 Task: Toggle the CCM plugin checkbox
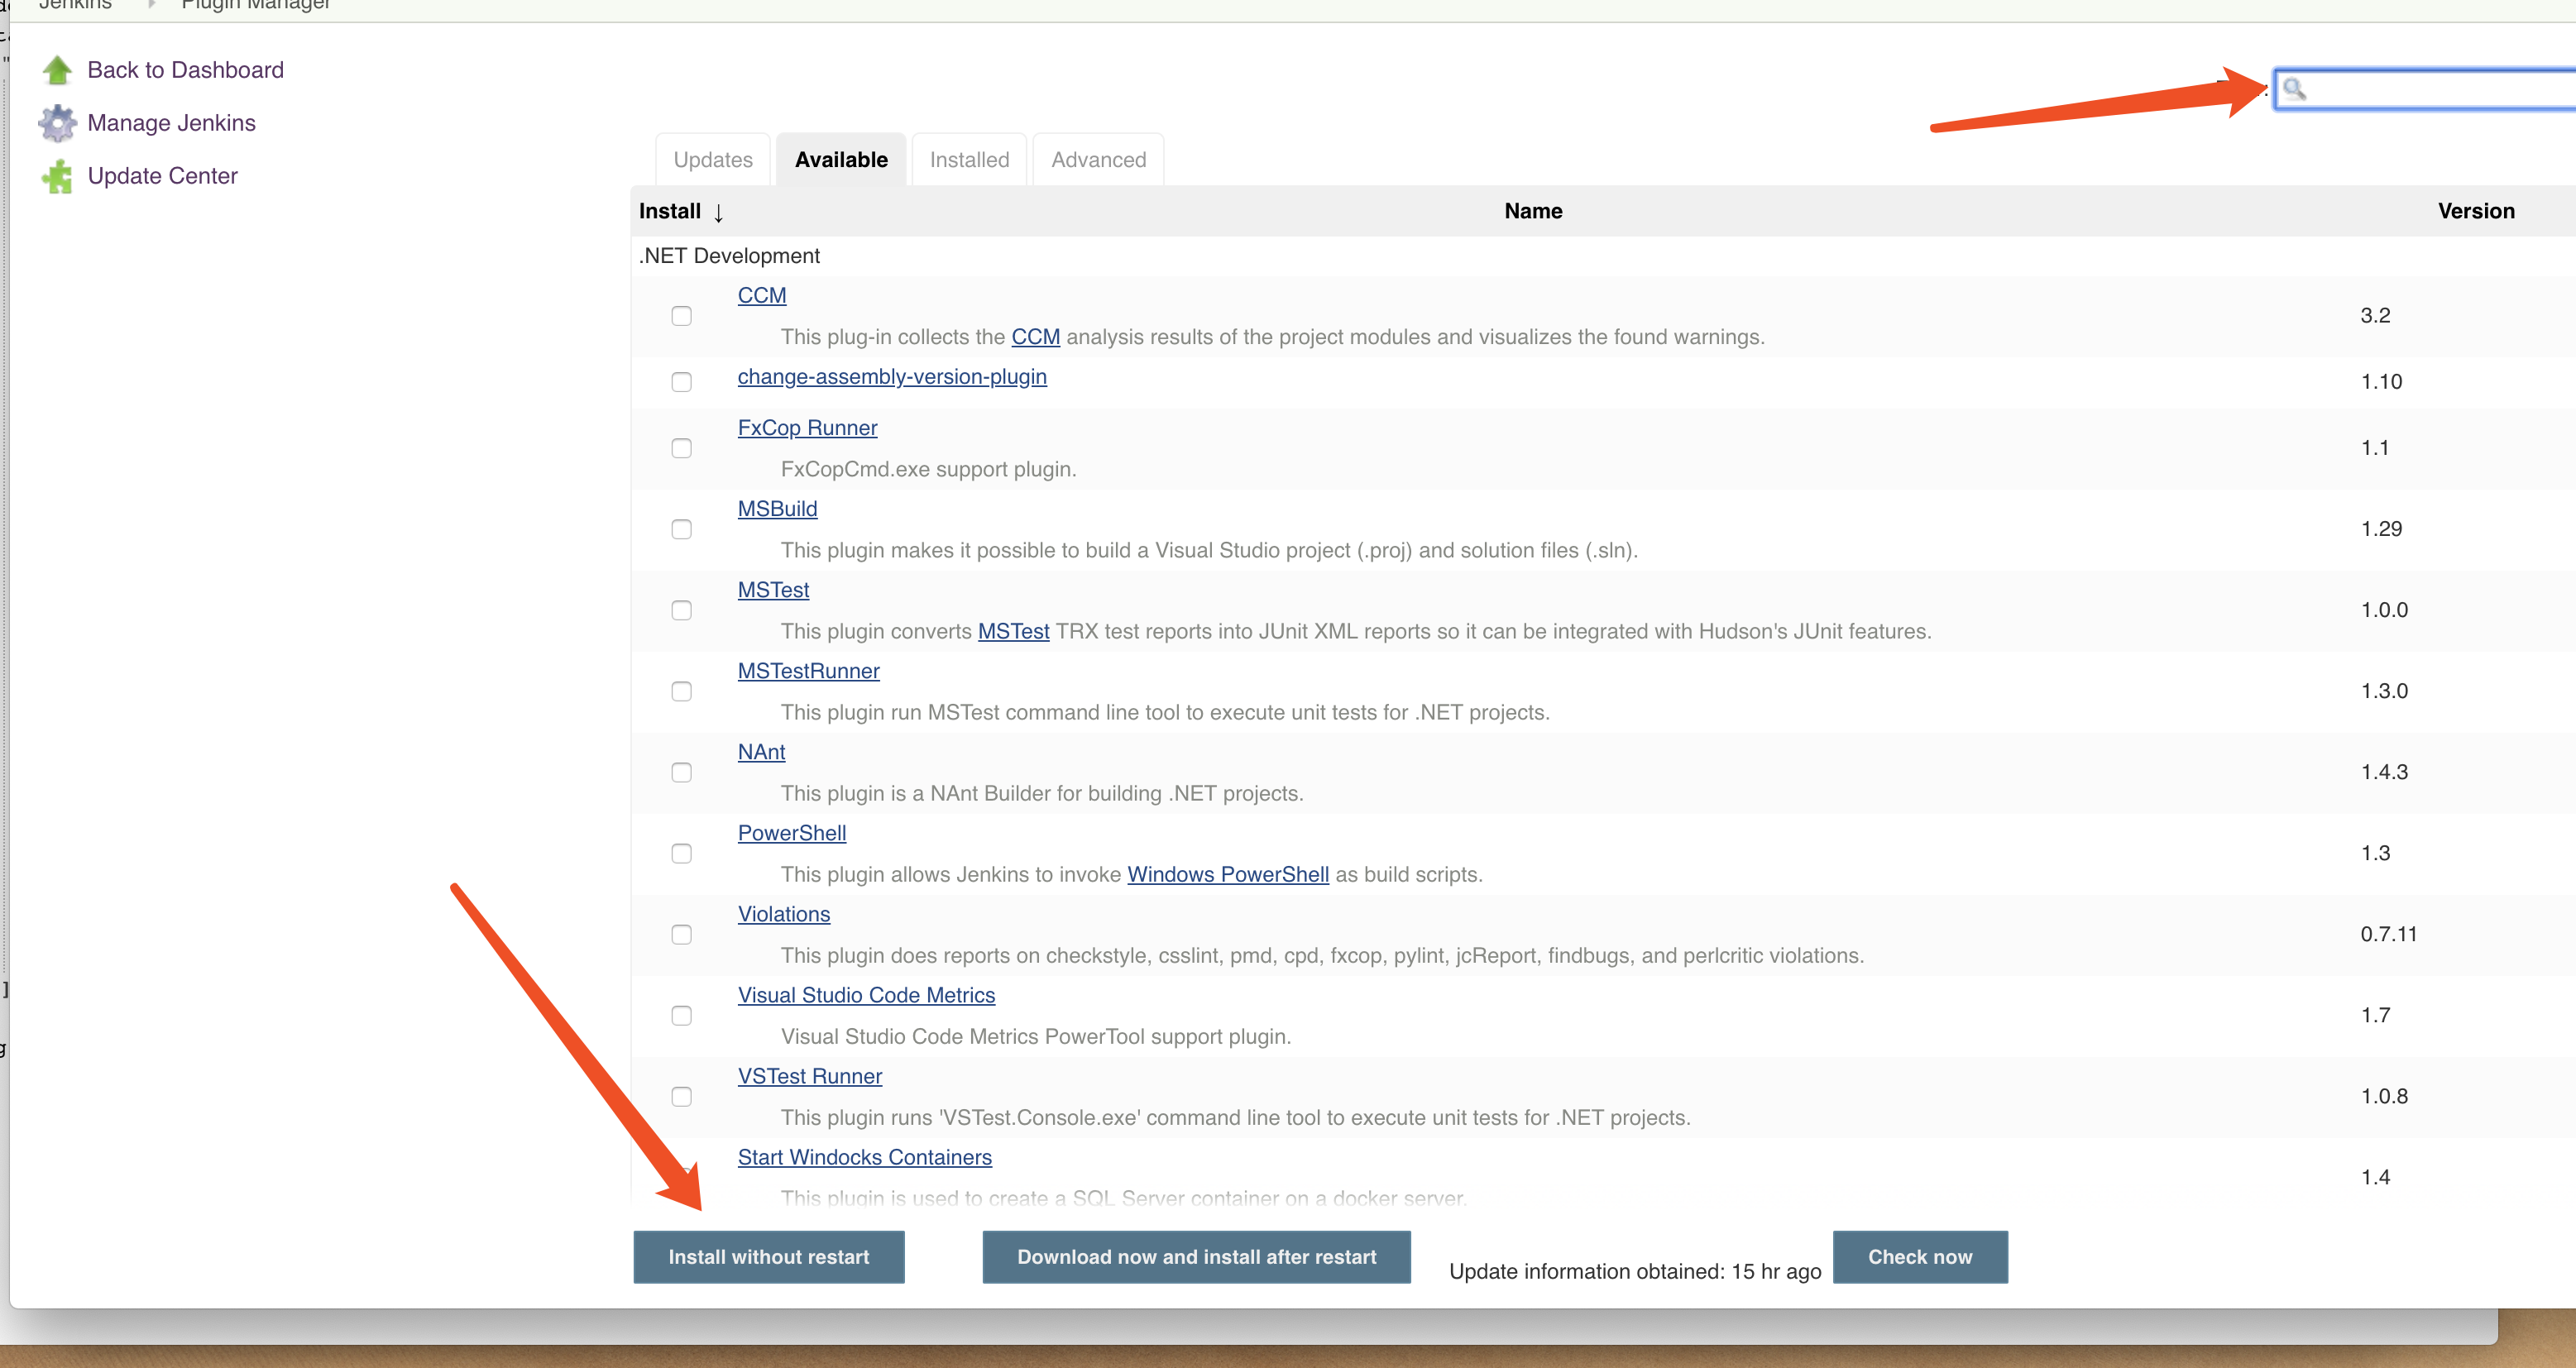click(682, 315)
